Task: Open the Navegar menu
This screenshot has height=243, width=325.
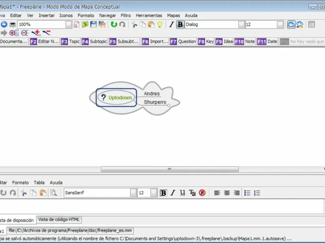Action: click(107, 15)
